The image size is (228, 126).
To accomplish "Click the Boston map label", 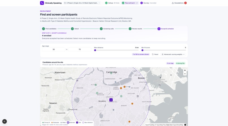I will (141, 78).
